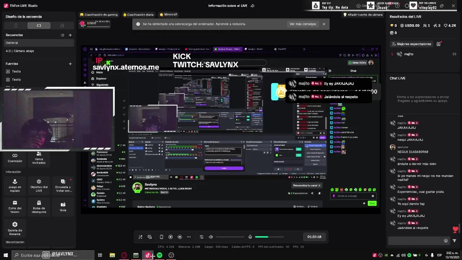Add a new sequence with the plus icon
462x260 pixels.
(x=70, y=35)
